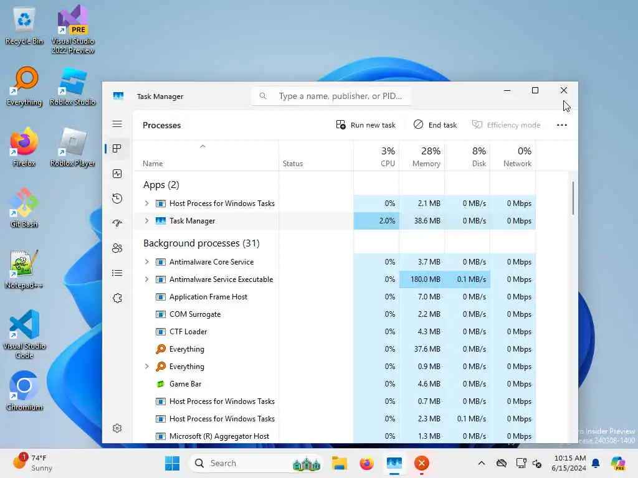
Task: Switch to the Processes tab icon in sidebar
Action: click(117, 149)
